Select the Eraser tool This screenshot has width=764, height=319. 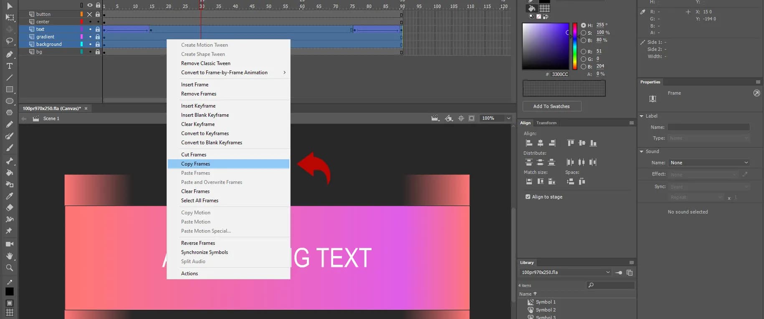click(x=9, y=208)
